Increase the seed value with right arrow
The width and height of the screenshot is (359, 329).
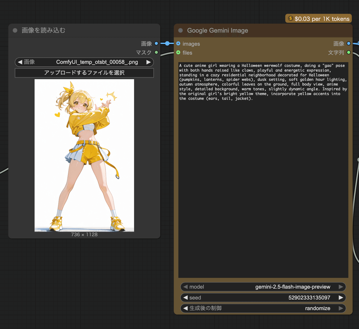click(340, 298)
